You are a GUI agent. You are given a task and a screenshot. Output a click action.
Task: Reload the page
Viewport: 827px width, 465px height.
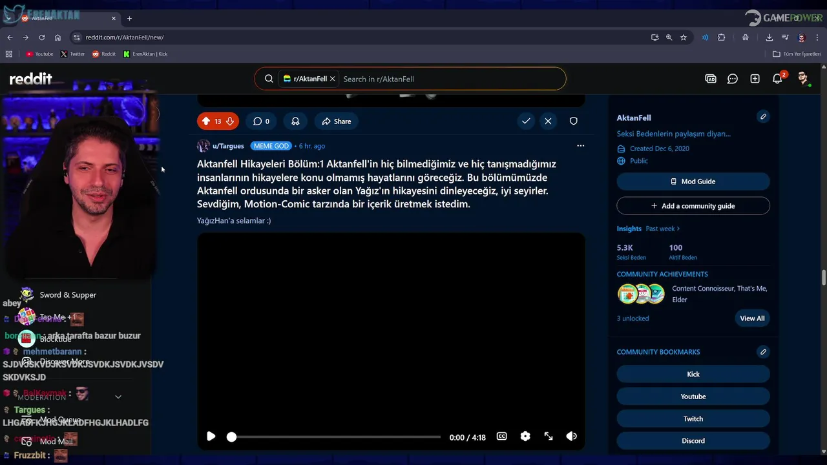point(42,37)
